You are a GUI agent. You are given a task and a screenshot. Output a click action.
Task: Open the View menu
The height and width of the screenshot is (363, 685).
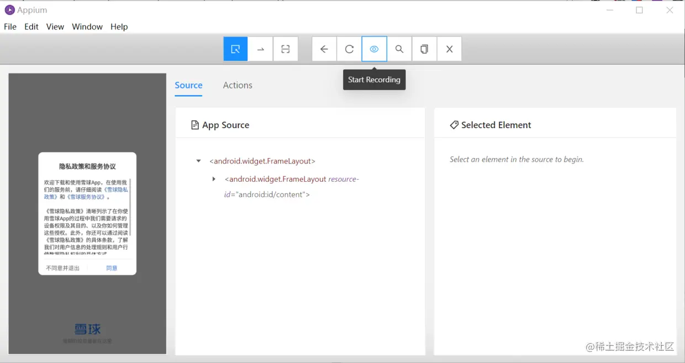[55, 27]
